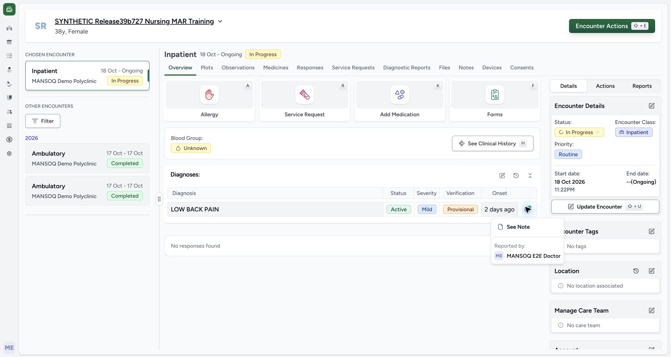Image resolution: width=671 pixels, height=357 pixels.
Task: View diagnoses history clock icon
Action: (516, 176)
